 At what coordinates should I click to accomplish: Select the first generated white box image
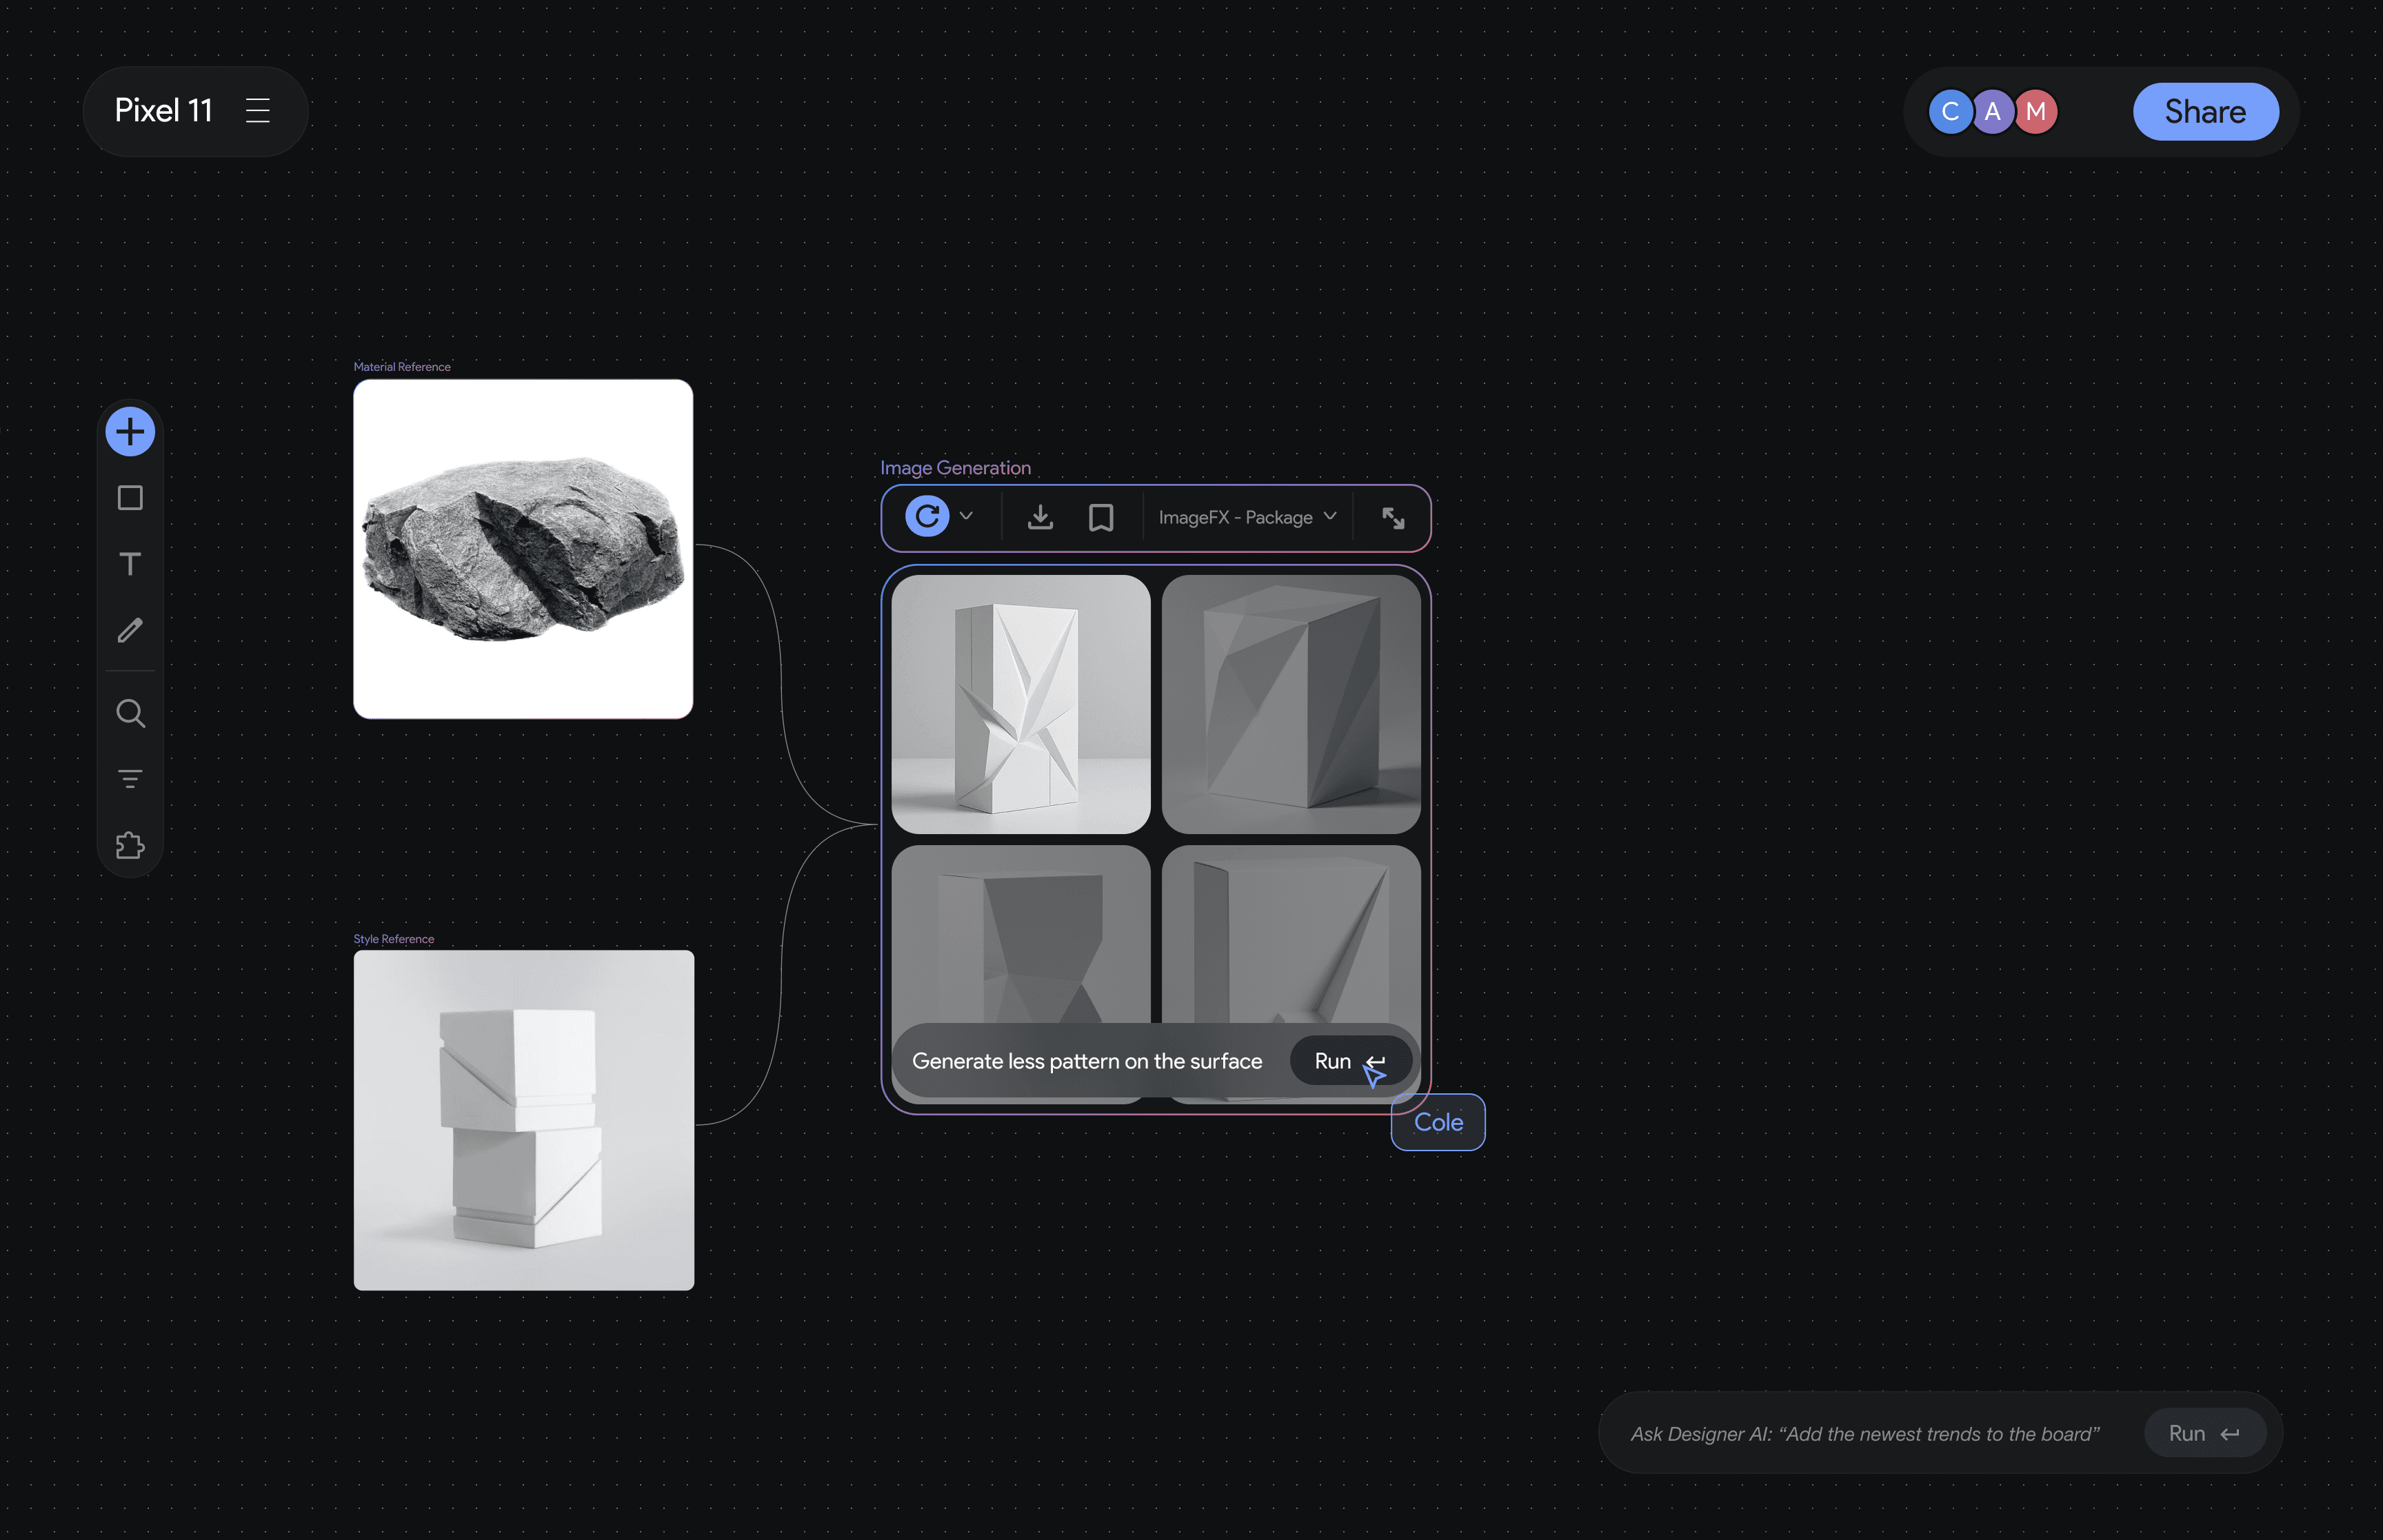point(1020,704)
